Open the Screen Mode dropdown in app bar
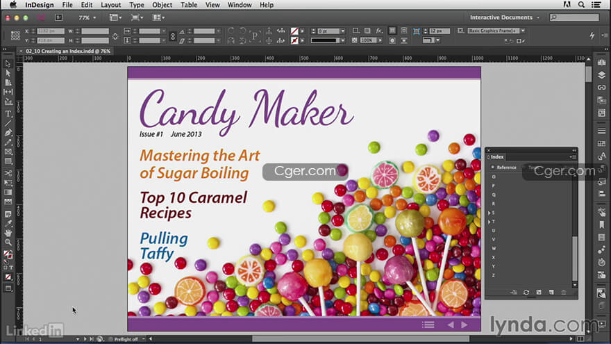 click(x=137, y=17)
